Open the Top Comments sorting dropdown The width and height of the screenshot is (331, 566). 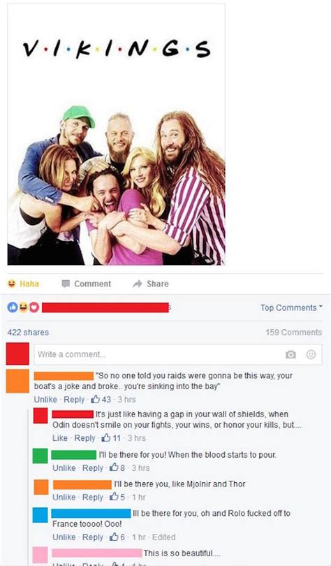(291, 307)
